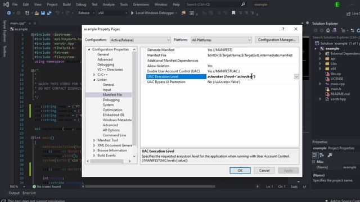Click the Live Share icon
Viewport: 360px width, 202px height.
pyautogui.click(x=349, y=13)
